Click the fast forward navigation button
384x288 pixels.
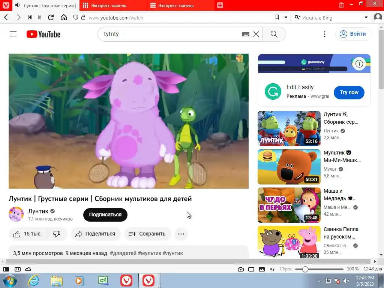pyautogui.click(x=40, y=17)
